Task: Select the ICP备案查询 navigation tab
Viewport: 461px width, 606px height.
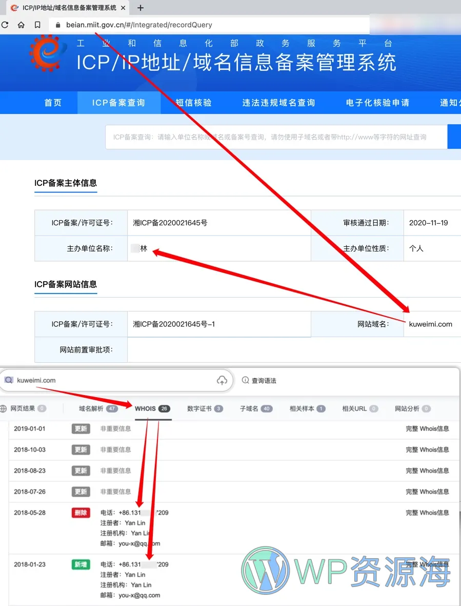Action: point(119,103)
